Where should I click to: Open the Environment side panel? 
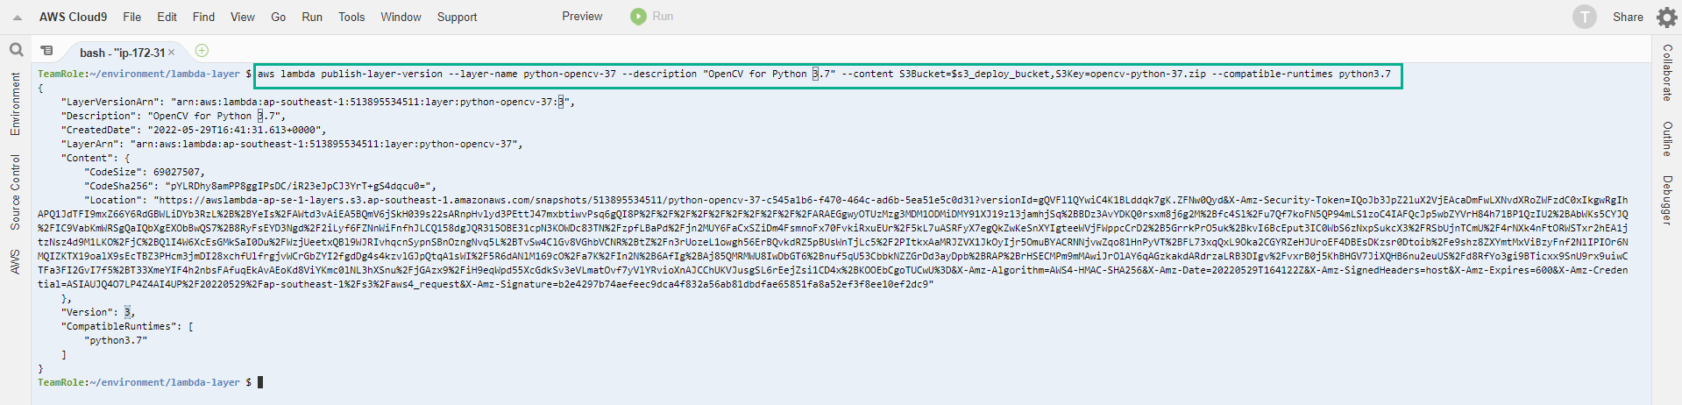point(15,103)
